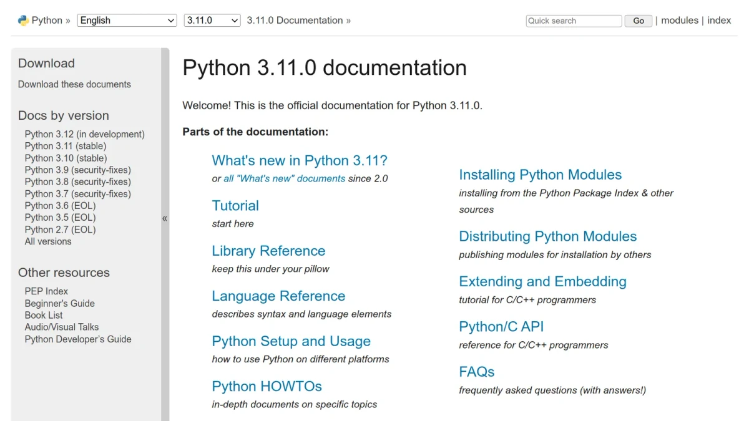The image size is (749, 421).
Task: Click 'tutorial for C/C++ programmers' text
Action: pyautogui.click(x=527, y=300)
